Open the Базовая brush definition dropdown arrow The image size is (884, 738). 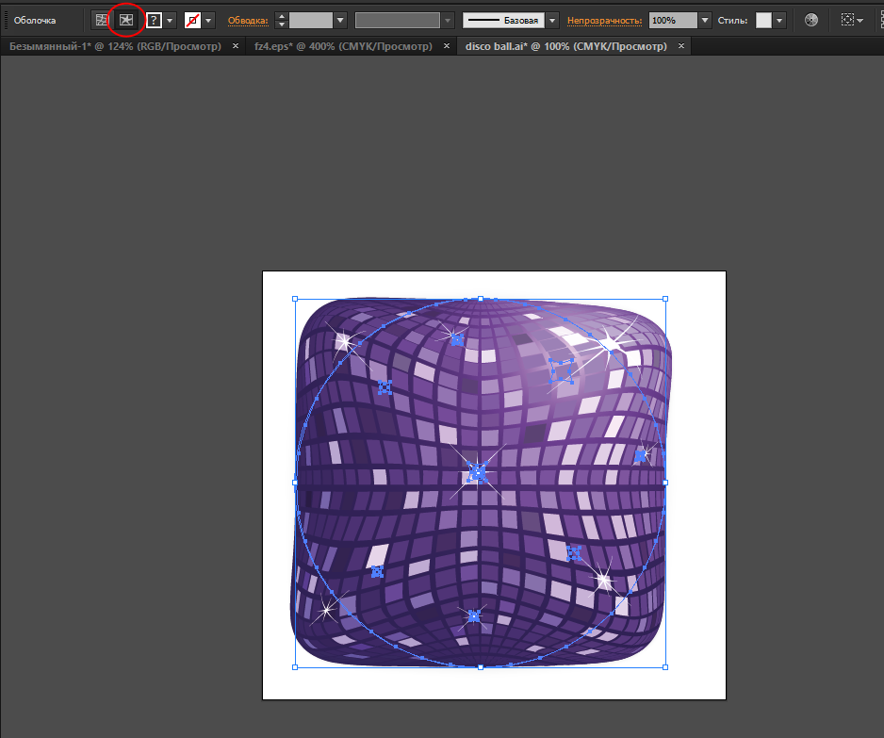point(552,20)
